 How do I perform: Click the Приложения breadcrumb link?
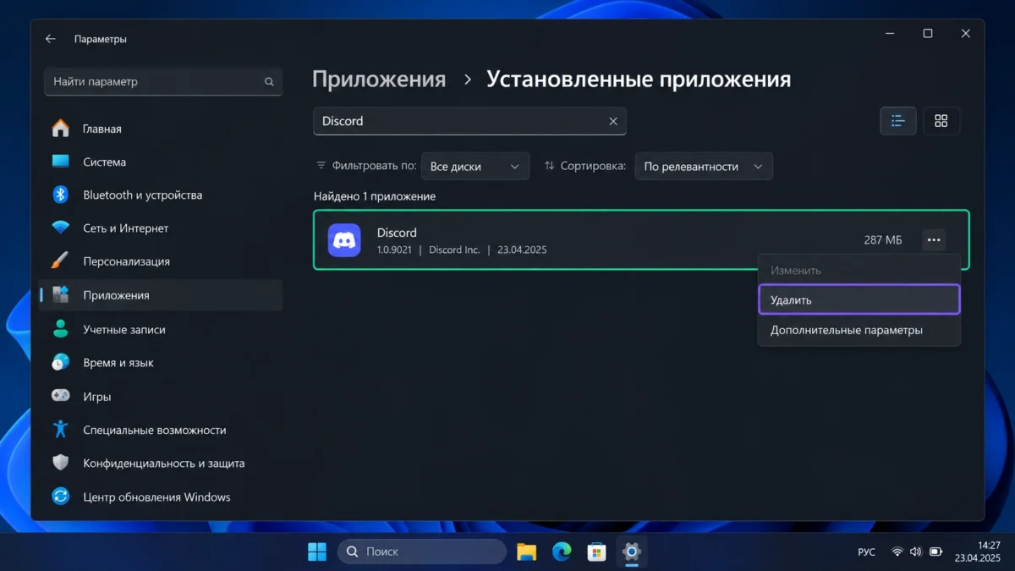(x=379, y=80)
